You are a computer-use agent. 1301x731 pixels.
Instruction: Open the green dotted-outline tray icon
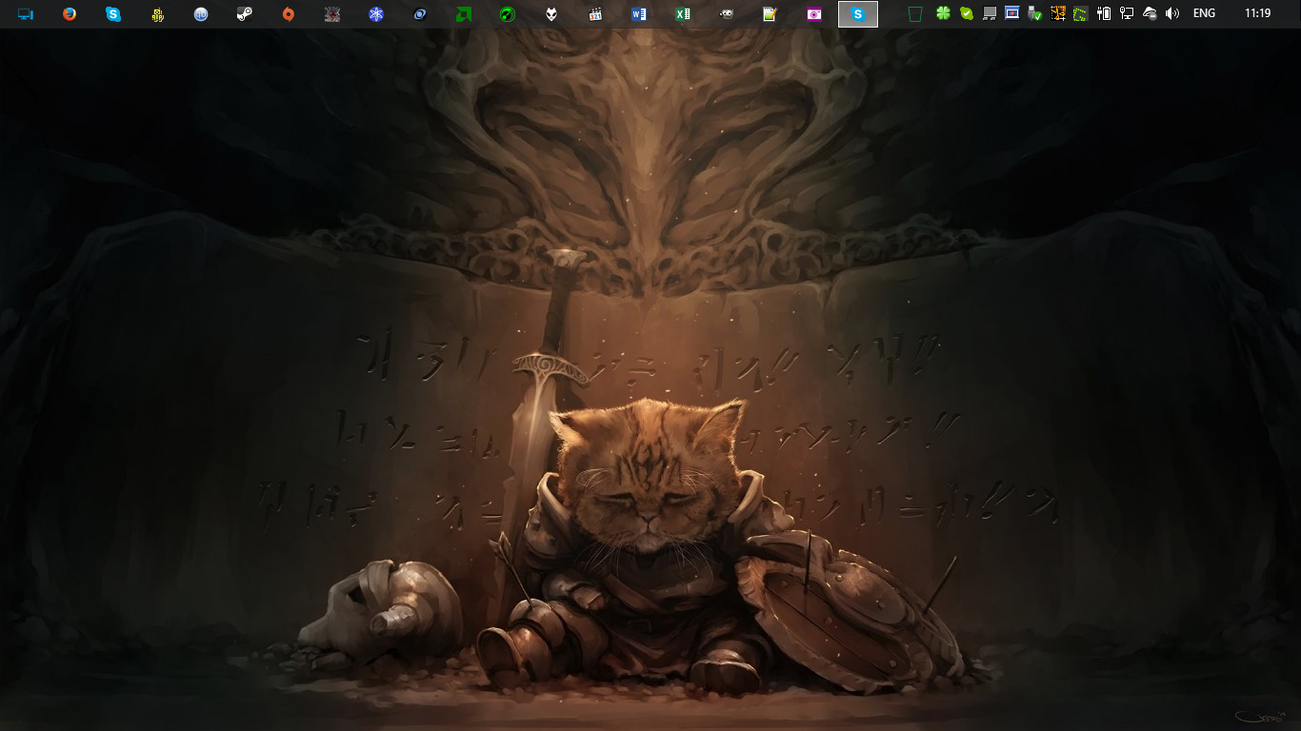coord(1081,13)
